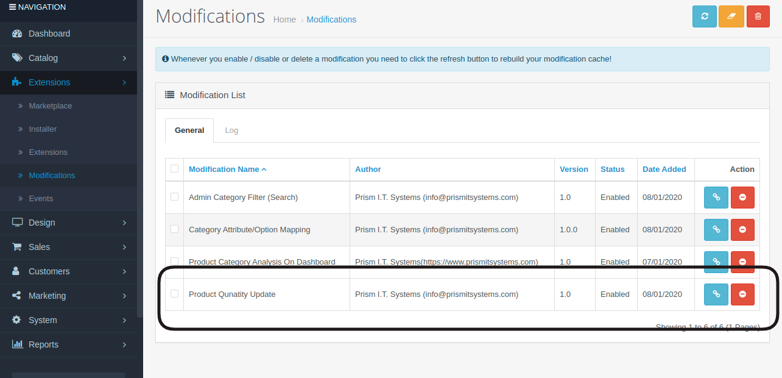Click the Home breadcrumb link
The image size is (782, 378).
point(284,20)
